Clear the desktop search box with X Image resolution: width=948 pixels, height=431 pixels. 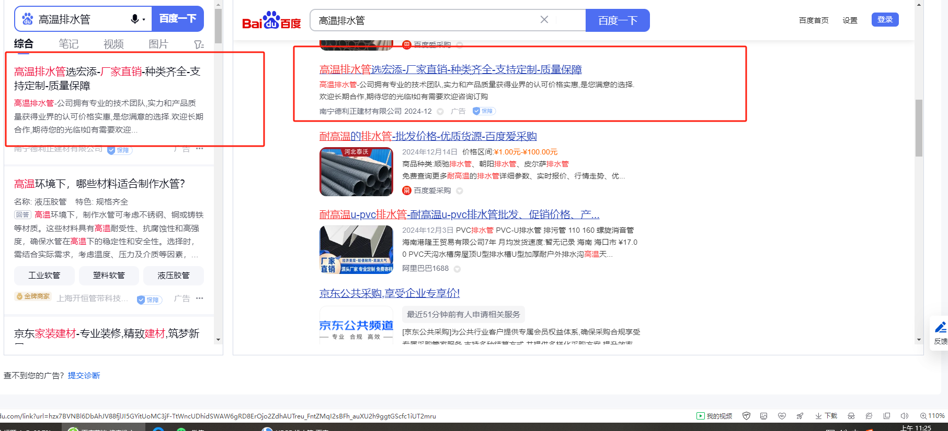pyautogui.click(x=544, y=20)
